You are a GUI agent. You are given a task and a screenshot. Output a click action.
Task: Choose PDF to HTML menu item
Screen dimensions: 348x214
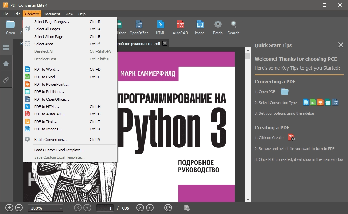pyautogui.click(x=70, y=107)
